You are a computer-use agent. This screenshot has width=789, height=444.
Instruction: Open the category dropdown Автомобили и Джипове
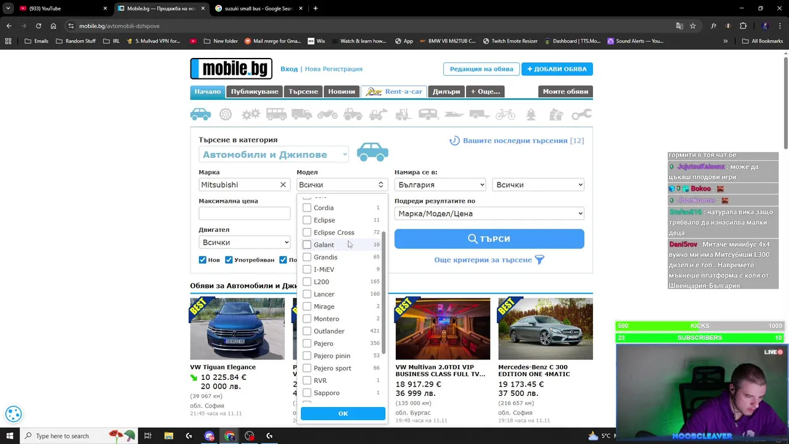pyautogui.click(x=274, y=155)
